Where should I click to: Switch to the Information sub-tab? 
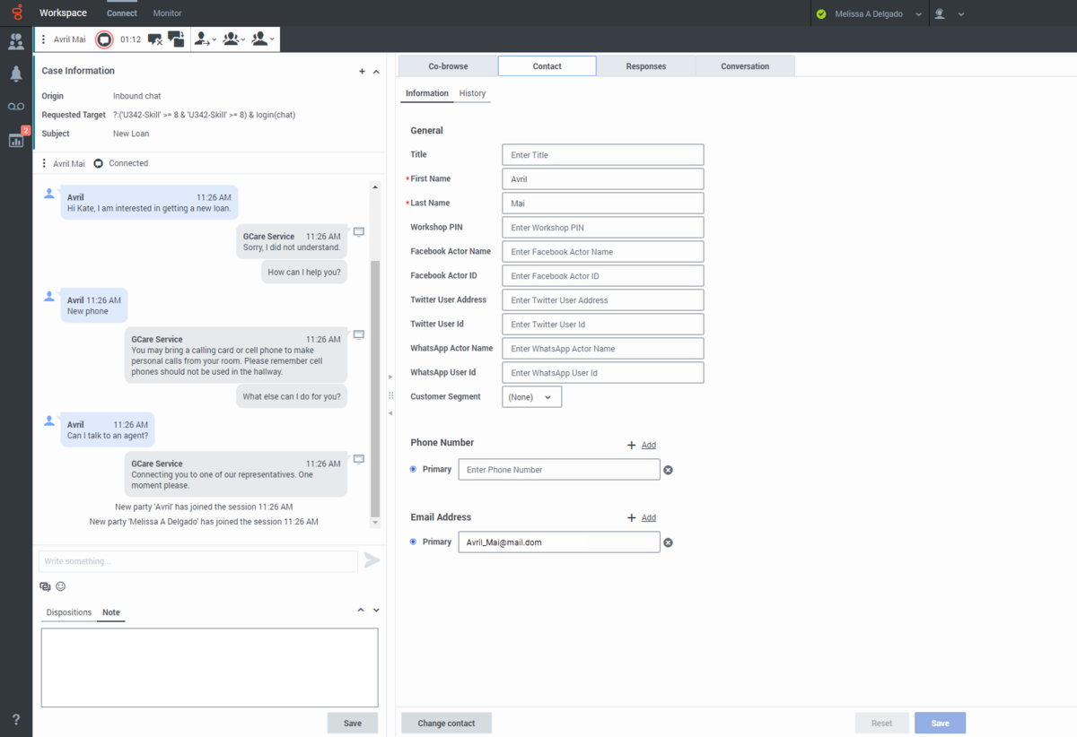pos(427,93)
